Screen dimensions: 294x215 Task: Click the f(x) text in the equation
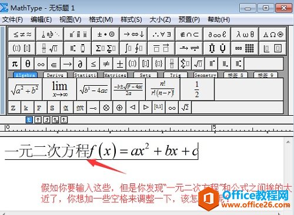pyautogui.click(x=102, y=151)
